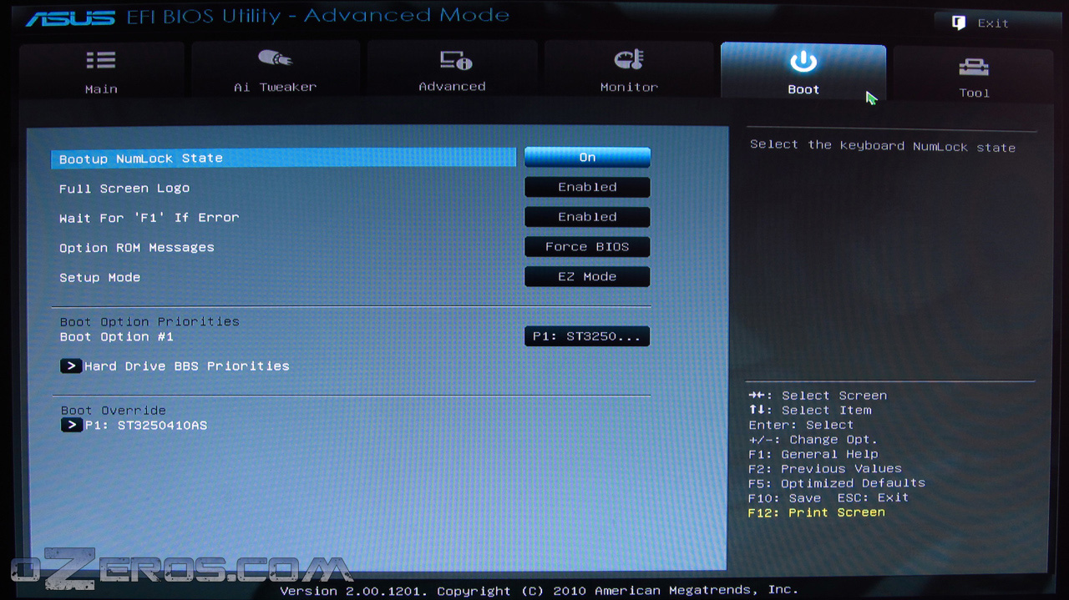Click the Advanced info monitor icon

click(x=456, y=60)
